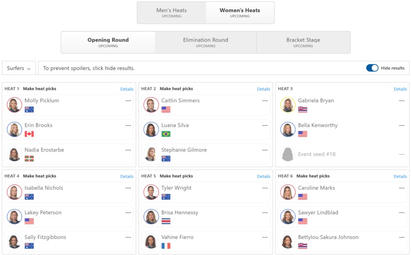Open Details for Heat 5

click(264, 176)
